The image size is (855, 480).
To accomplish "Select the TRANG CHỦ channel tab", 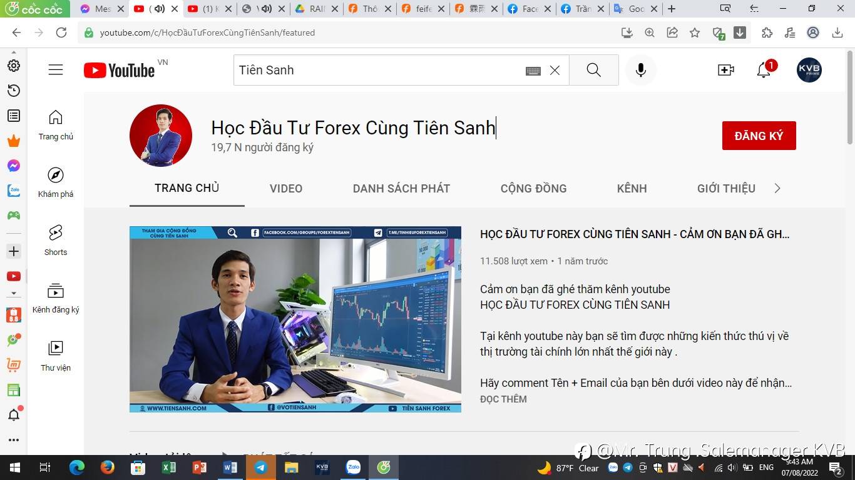I will [x=187, y=188].
